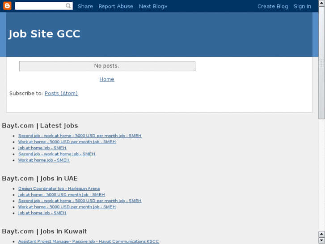This screenshot has height=244, width=325.
Task: Go to Next Blog» link
Action: (x=153, y=6)
